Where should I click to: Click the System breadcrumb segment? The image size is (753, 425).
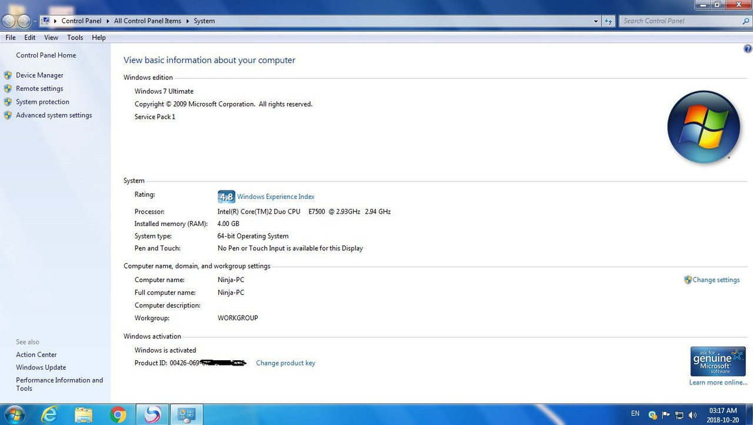tap(204, 21)
